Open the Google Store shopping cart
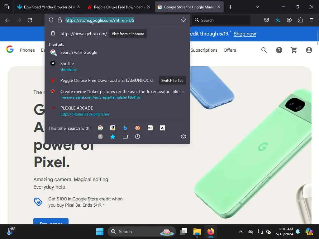Image resolution: width=319 pixels, height=239 pixels. [294, 50]
